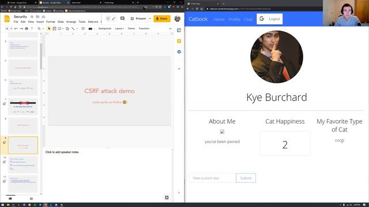Open the Slide menu
The image size is (369, 207).
coord(61,22)
